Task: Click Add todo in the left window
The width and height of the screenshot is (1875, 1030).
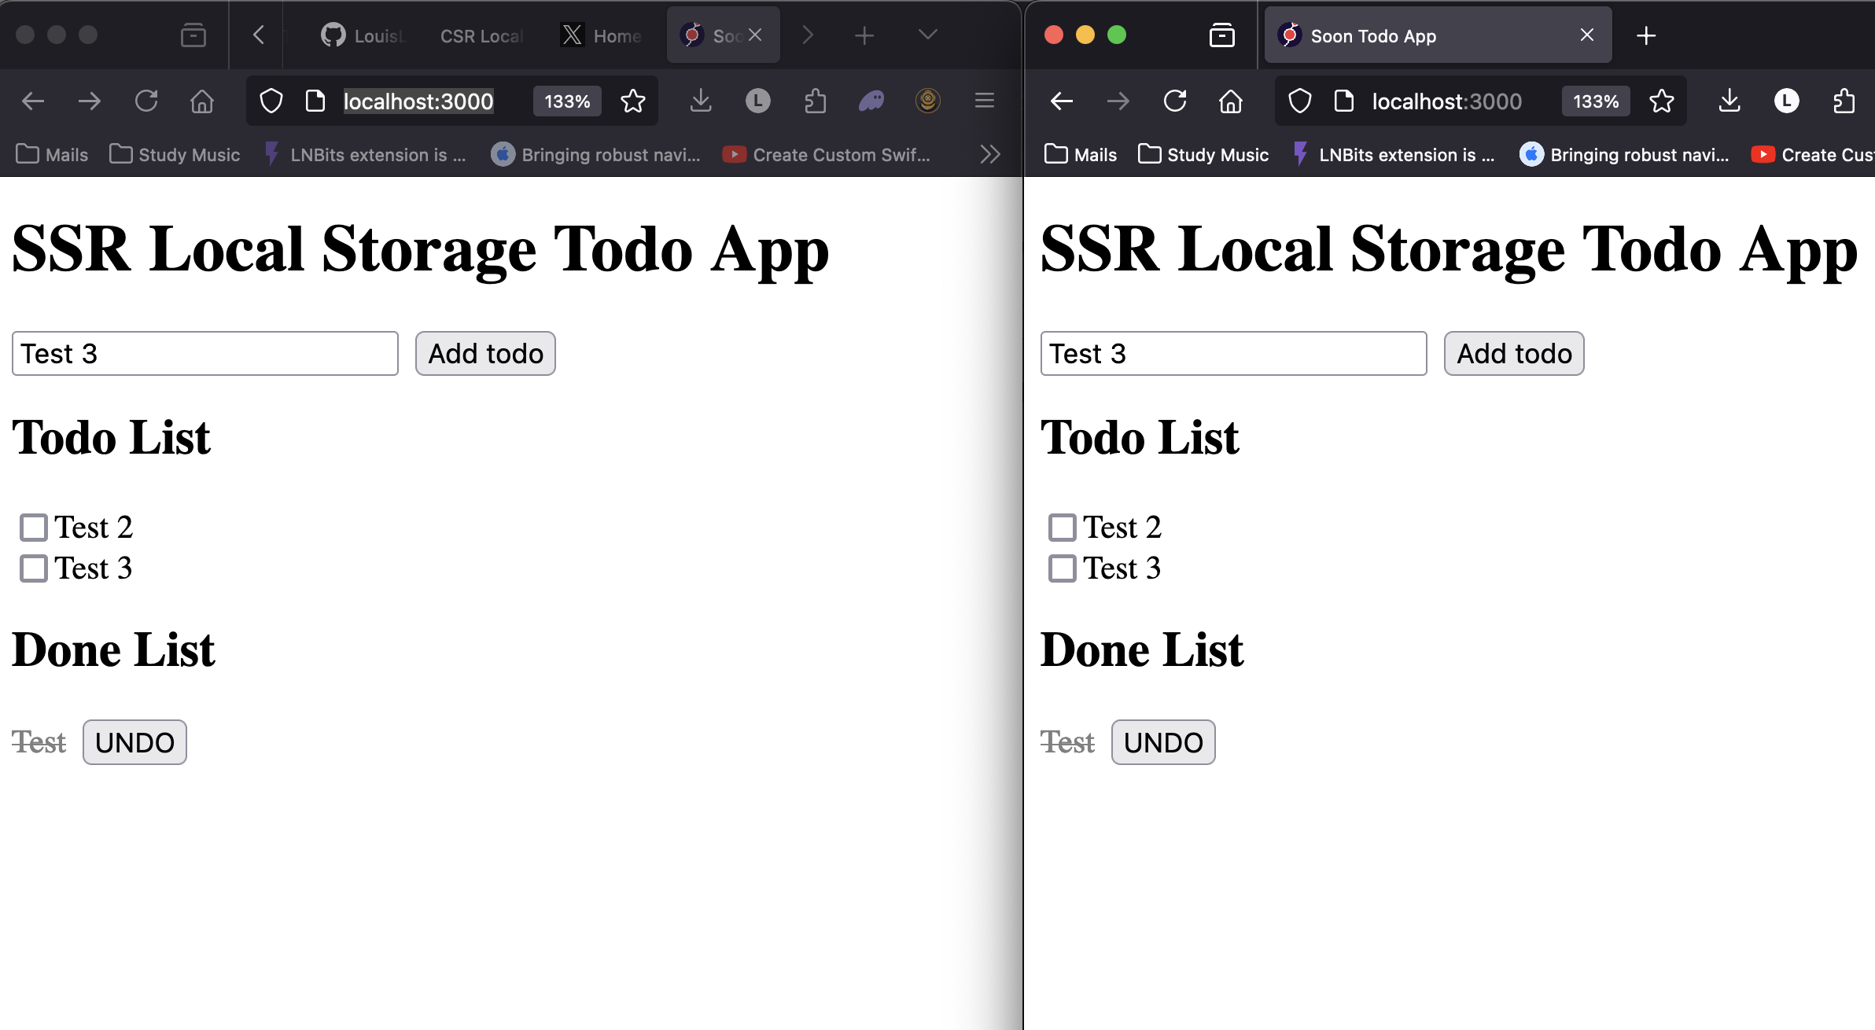Action: pos(485,354)
